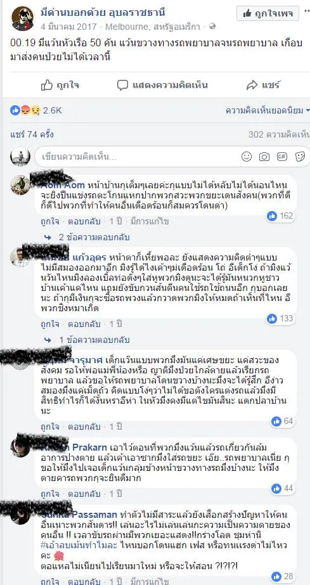Click the ถูกใจเพจ (Like Page) button
Image resolution: width=310 pixels, height=585 pixels.
268,14
